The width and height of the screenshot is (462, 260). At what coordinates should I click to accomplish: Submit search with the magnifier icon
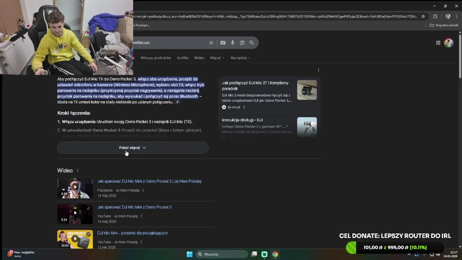coord(252,43)
